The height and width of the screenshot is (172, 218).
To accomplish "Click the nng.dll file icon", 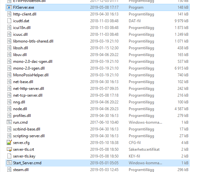I will point(9,102).
